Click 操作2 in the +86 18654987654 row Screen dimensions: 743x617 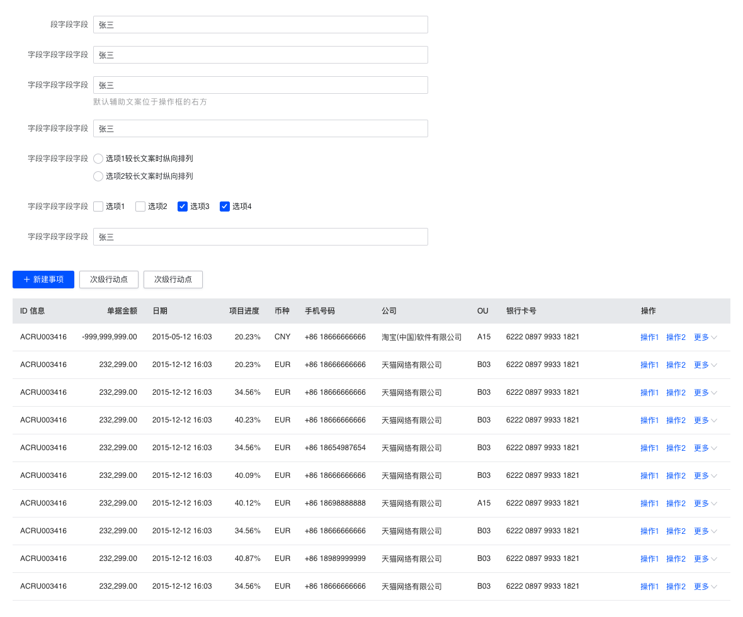click(x=676, y=448)
